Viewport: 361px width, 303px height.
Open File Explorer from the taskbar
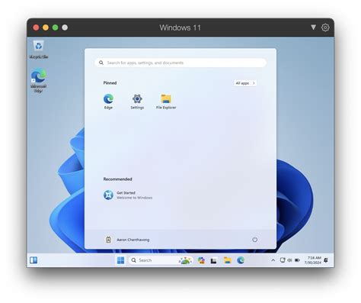tap(228, 260)
